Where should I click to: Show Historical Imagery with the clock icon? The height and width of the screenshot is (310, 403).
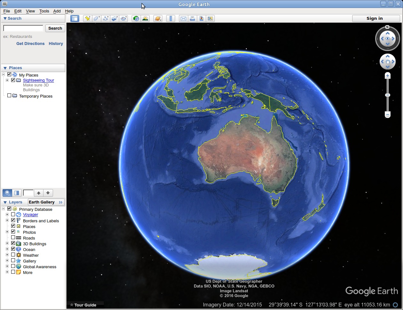[x=136, y=18]
